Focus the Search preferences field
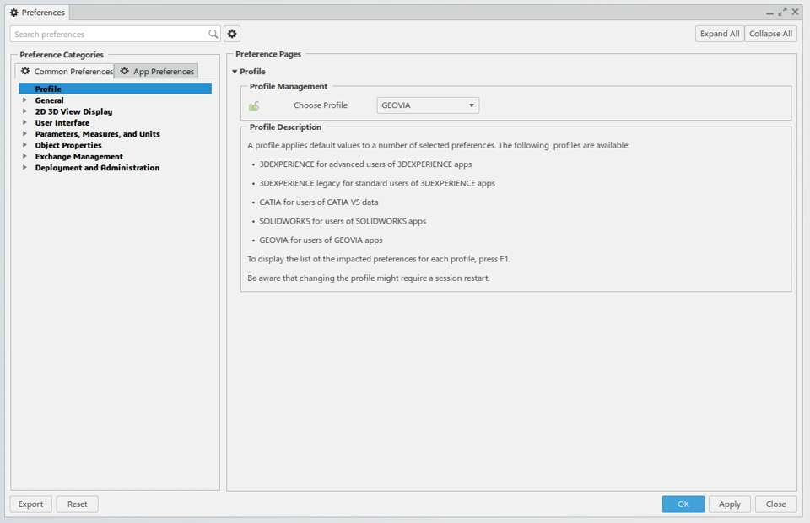 110,34
